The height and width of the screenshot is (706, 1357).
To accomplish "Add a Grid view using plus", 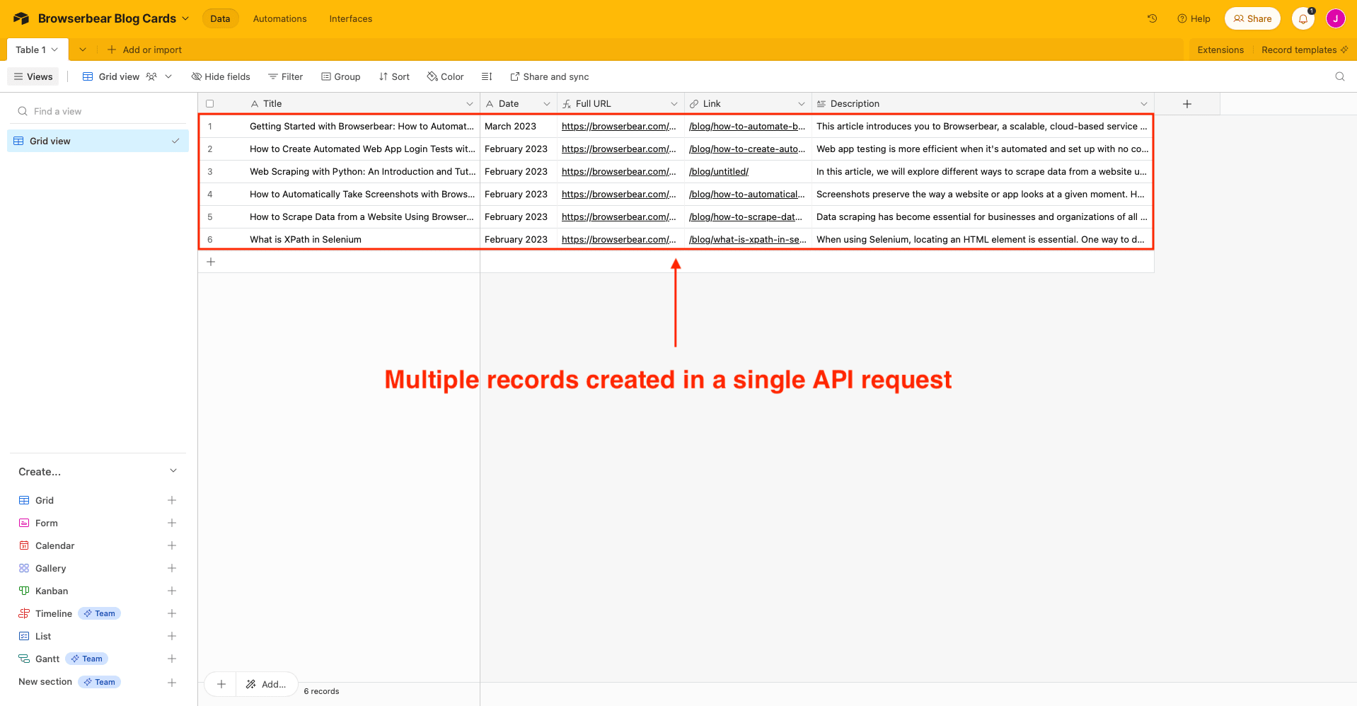I will 172,500.
